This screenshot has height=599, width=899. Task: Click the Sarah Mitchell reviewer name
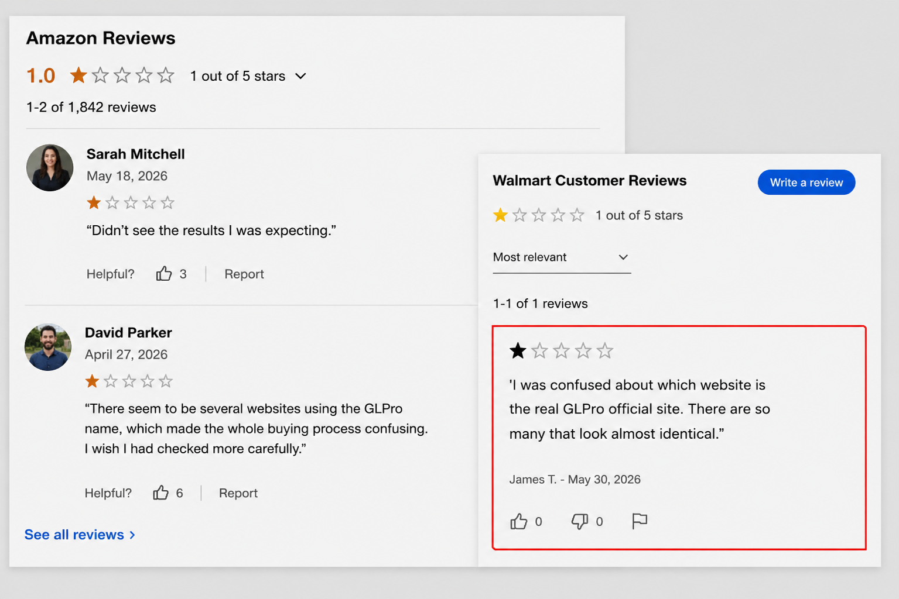coord(136,154)
